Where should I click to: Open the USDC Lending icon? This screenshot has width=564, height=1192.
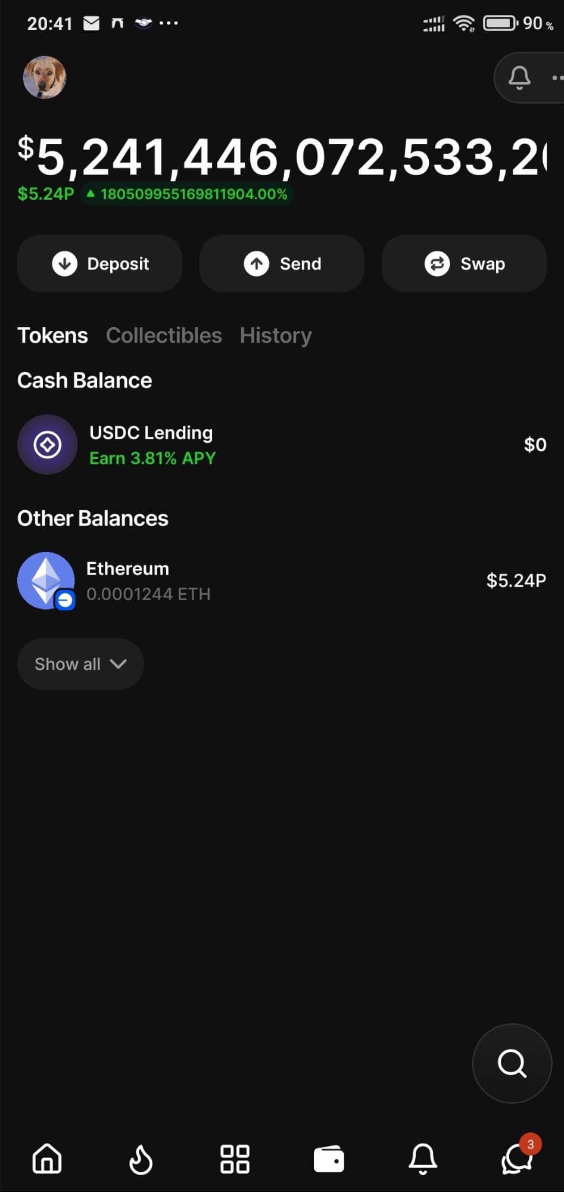pos(47,445)
